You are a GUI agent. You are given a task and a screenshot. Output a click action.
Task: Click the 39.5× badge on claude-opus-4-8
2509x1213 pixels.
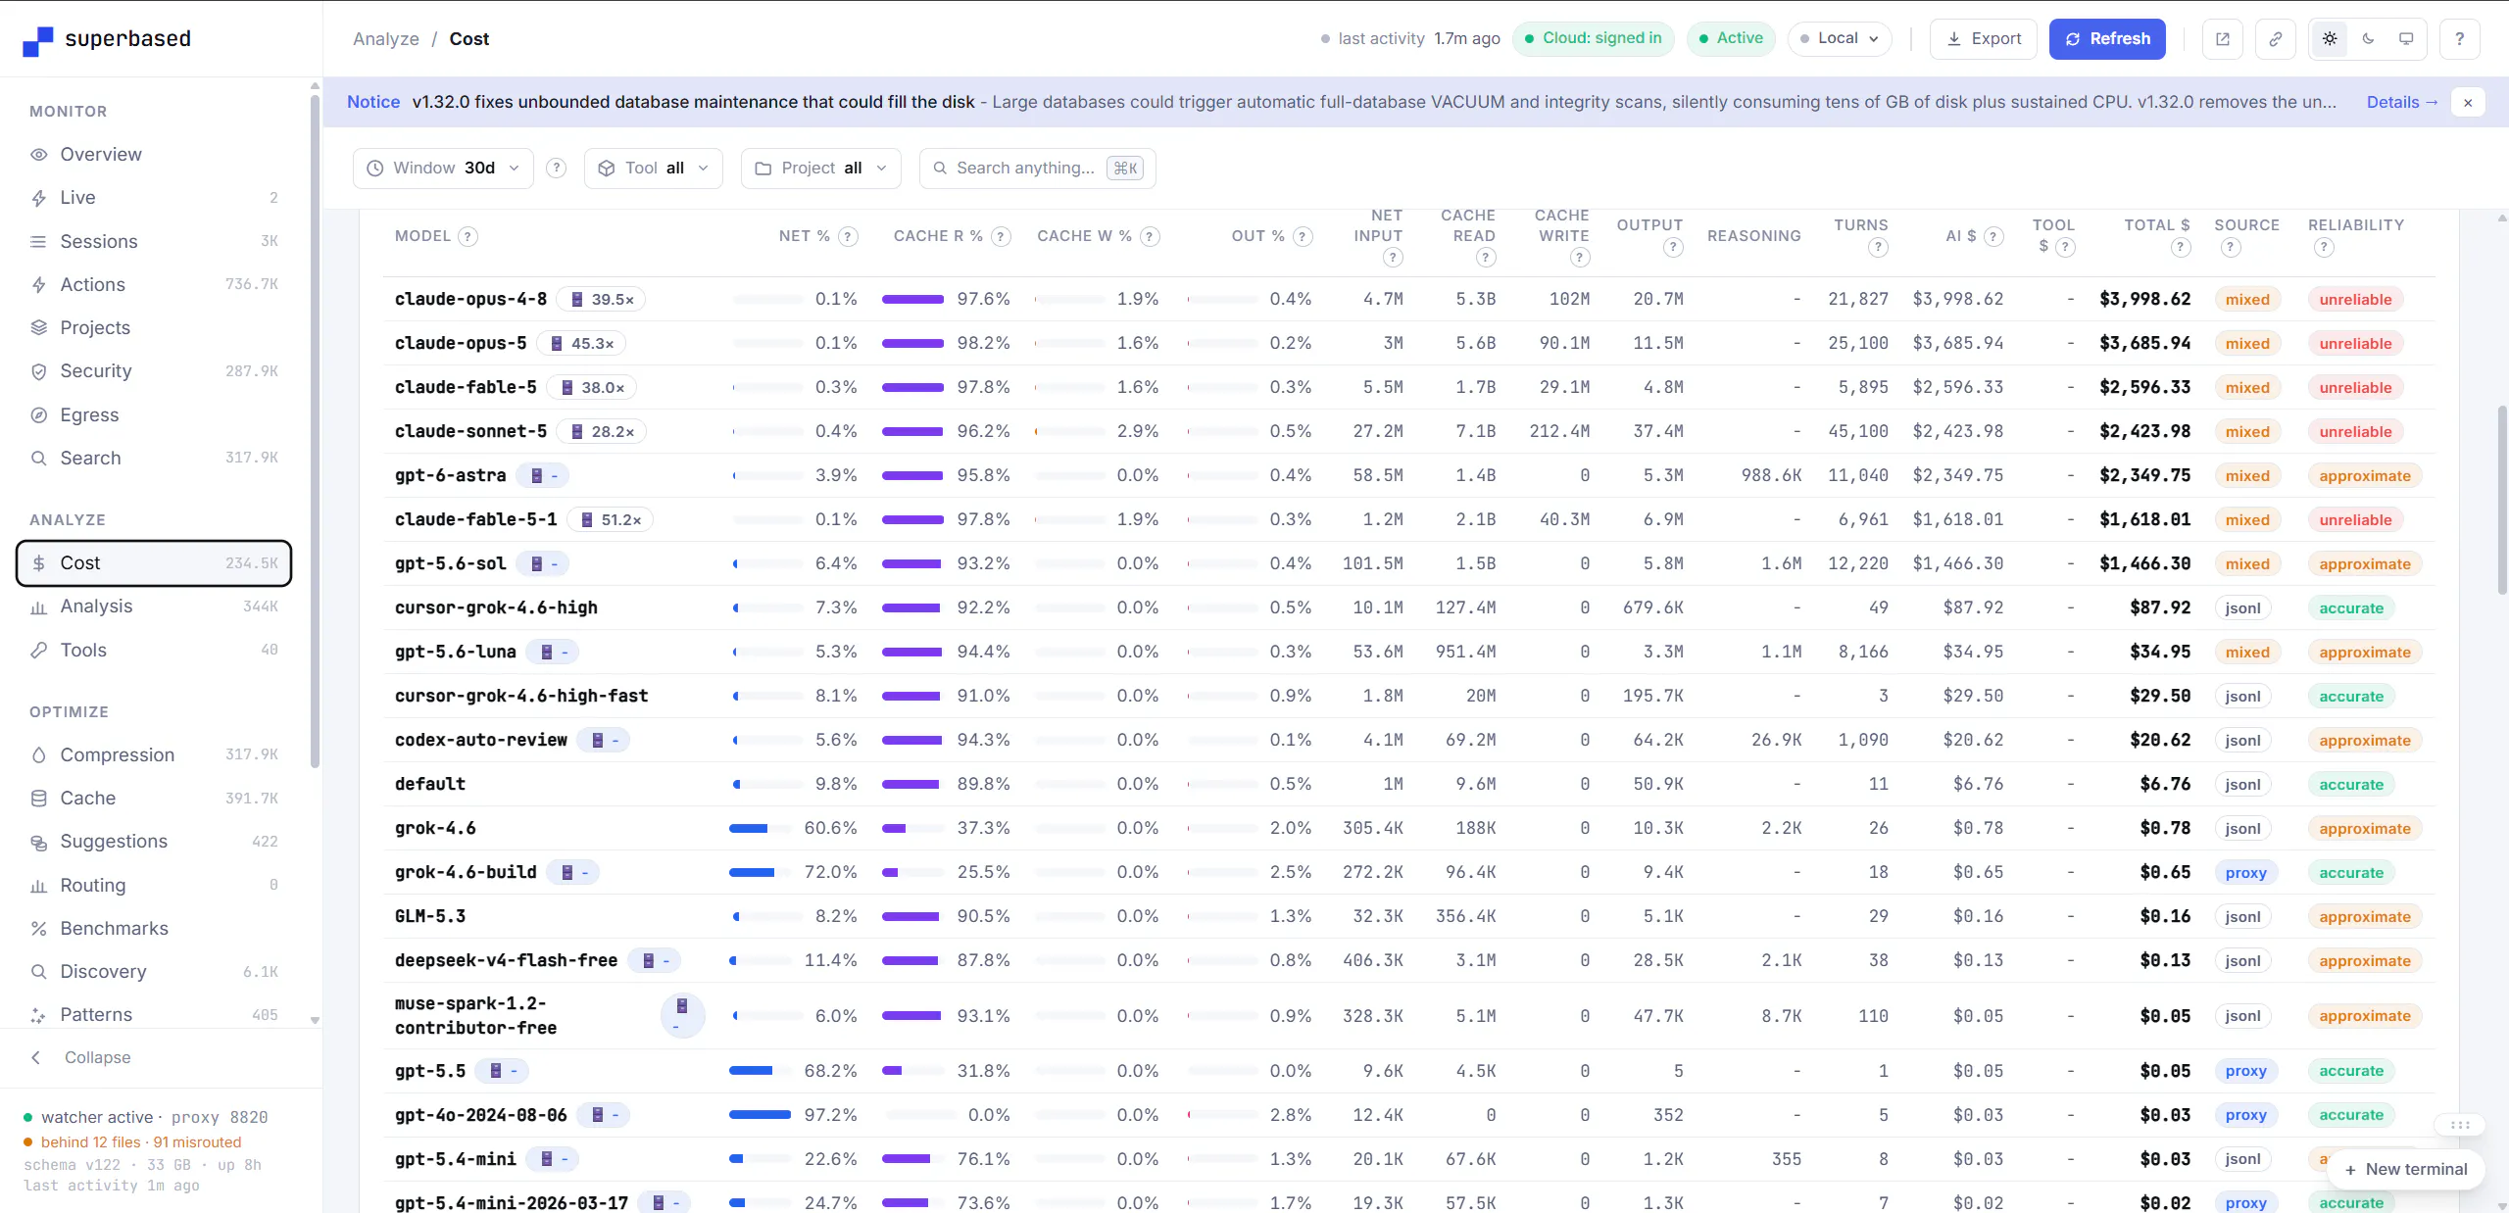pyautogui.click(x=602, y=300)
